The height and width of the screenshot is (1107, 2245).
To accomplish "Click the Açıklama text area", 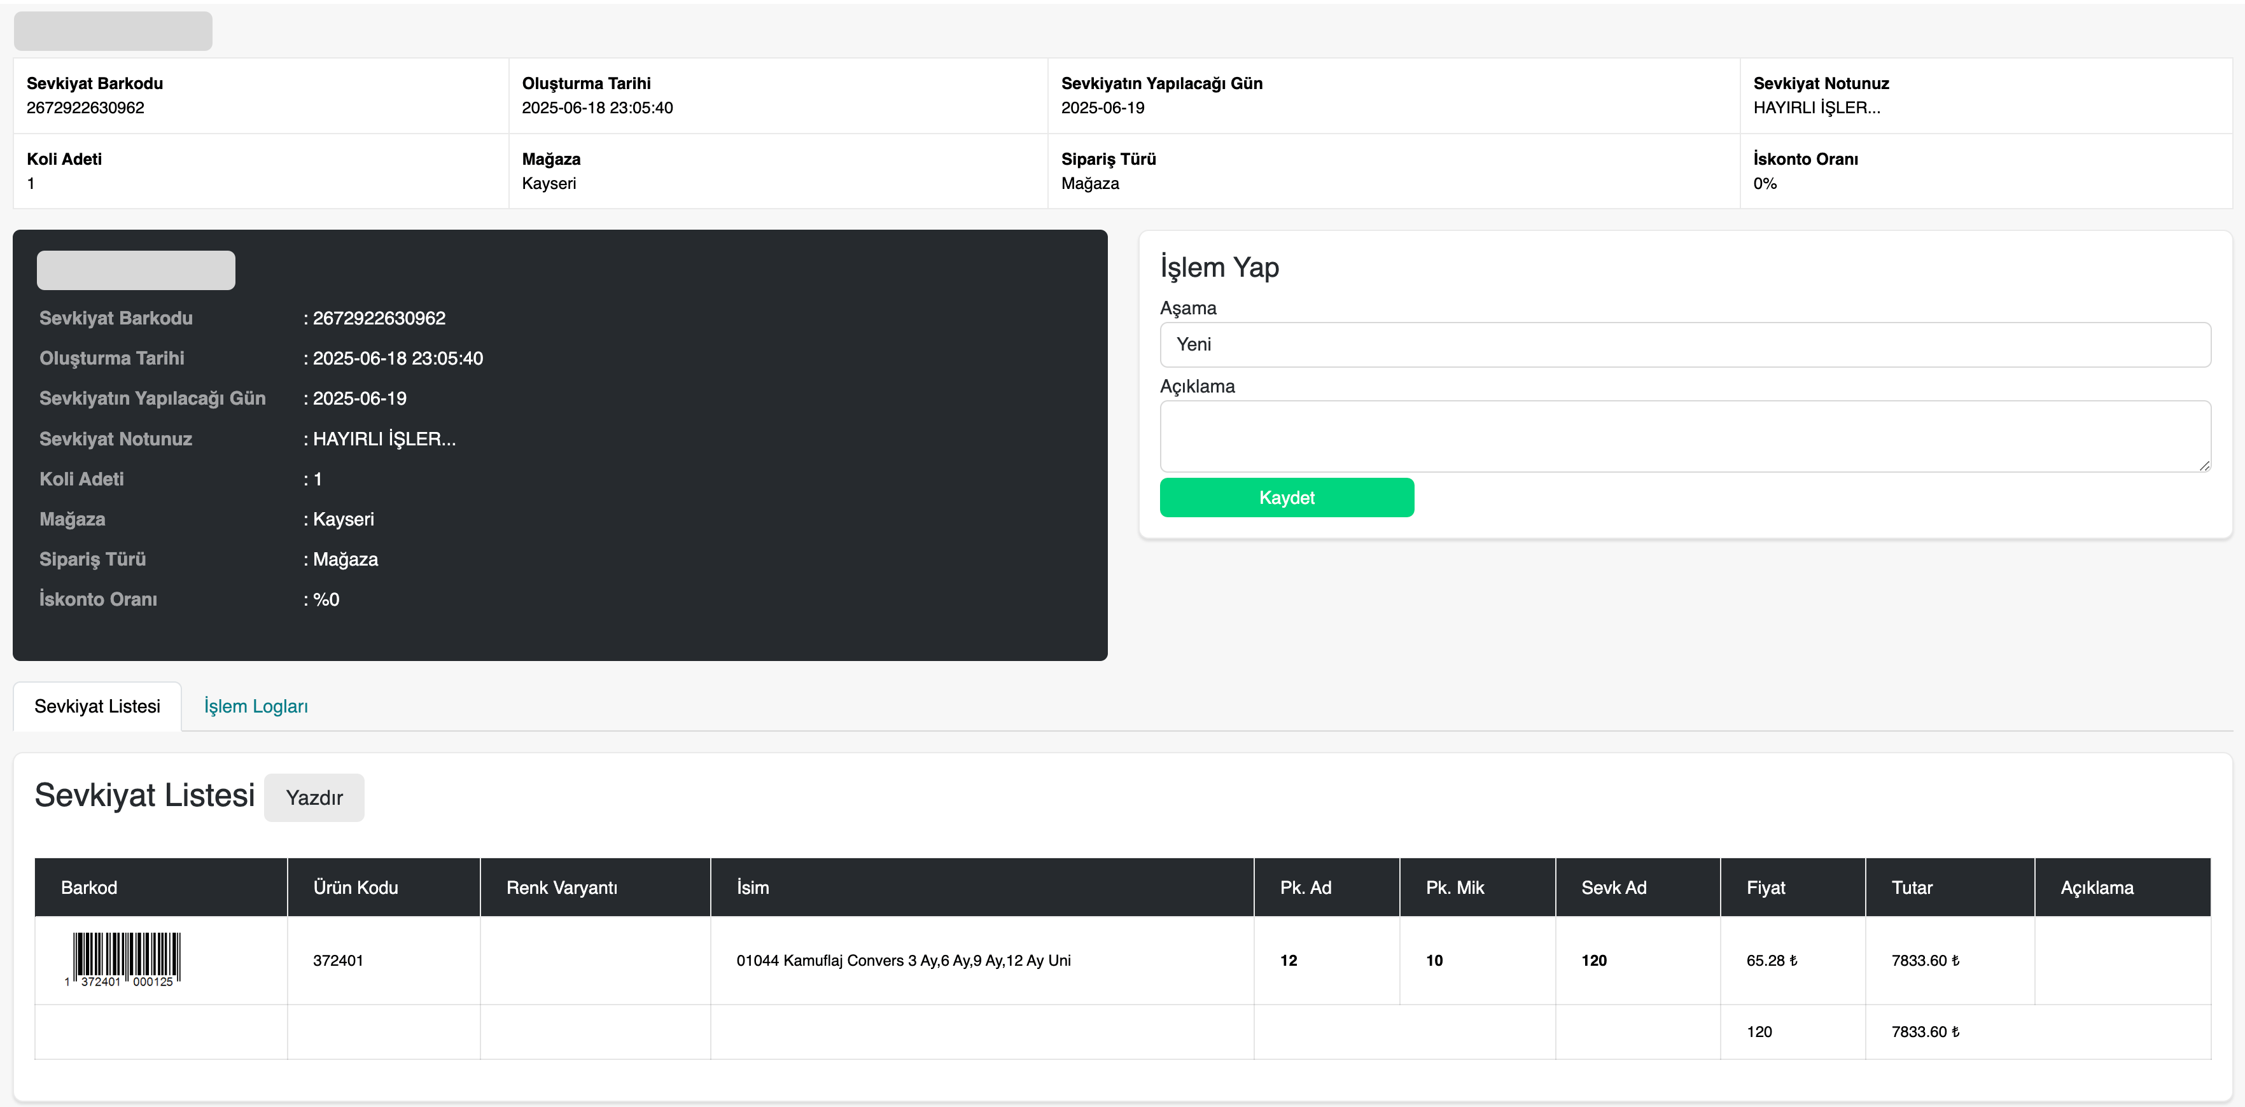I will point(1684,436).
